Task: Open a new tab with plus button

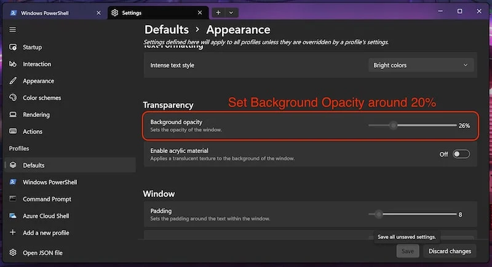Action: coord(218,12)
